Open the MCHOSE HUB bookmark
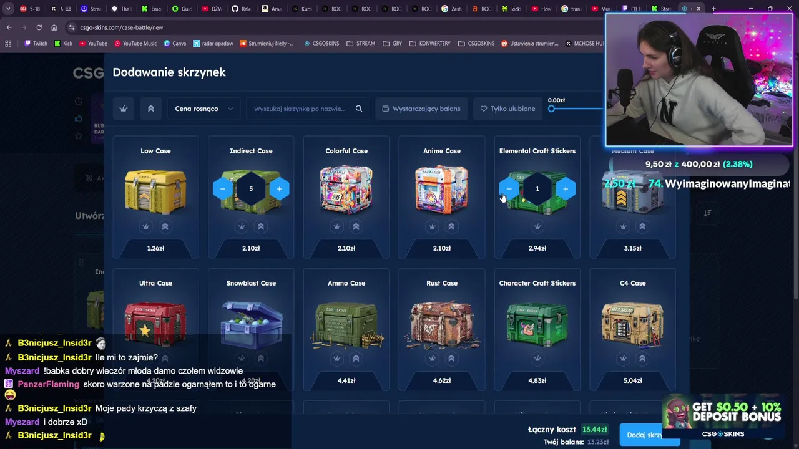 pyautogui.click(x=586, y=44)
